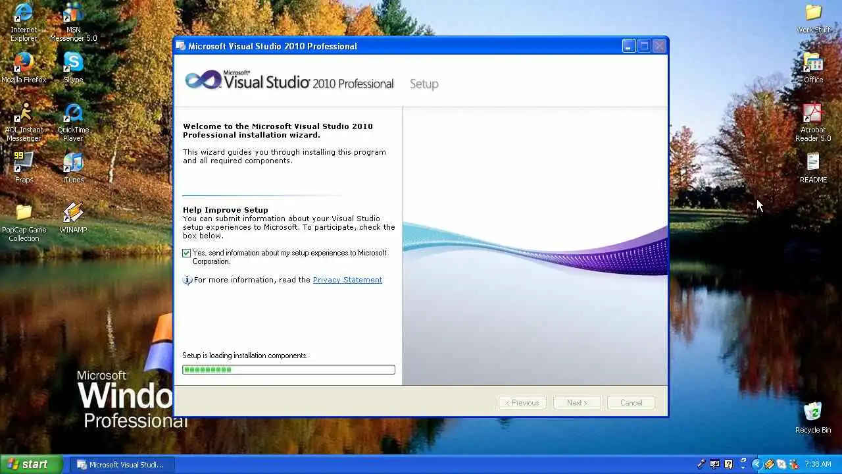
Task: Click the leftmost quick launch pen icon
Action: (x=701, y=464)
